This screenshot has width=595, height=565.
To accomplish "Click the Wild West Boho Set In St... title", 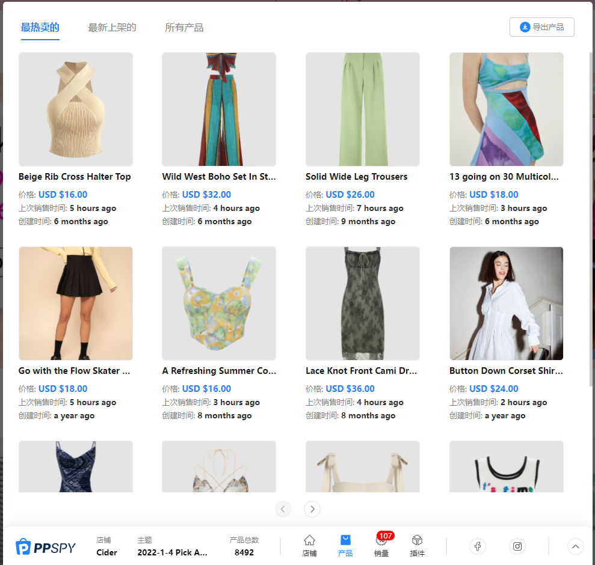I will point(219,177).
